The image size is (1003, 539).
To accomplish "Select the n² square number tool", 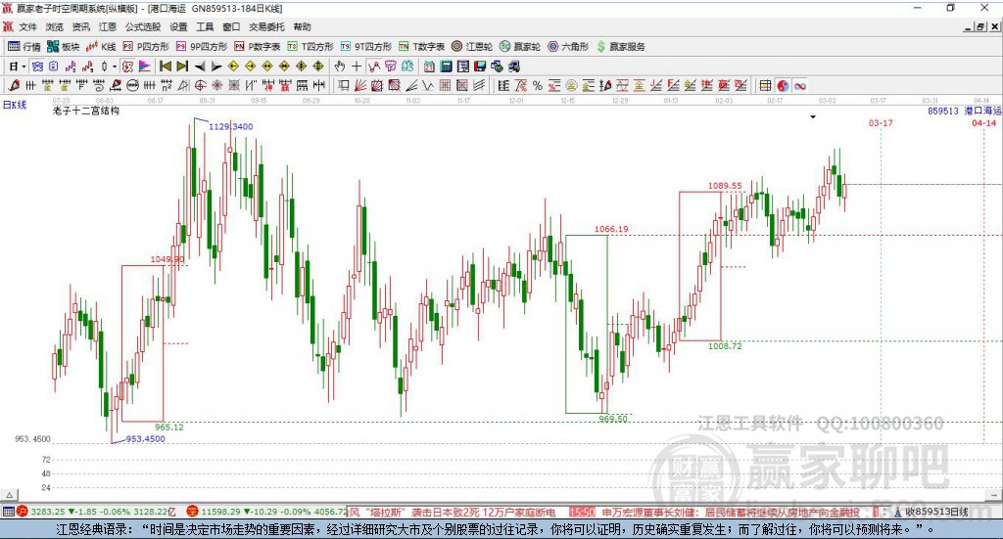I will 167,85.
